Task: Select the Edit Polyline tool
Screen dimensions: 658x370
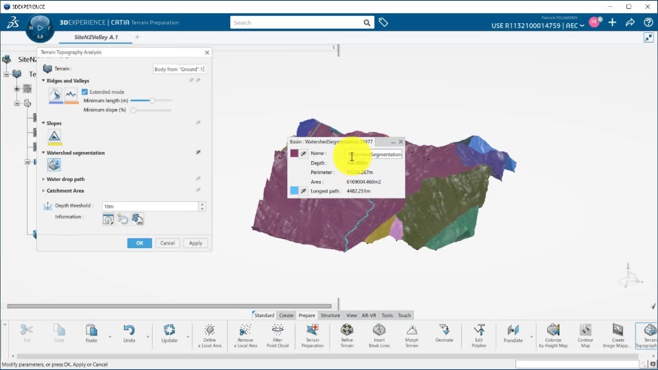Action: point(479,336)
